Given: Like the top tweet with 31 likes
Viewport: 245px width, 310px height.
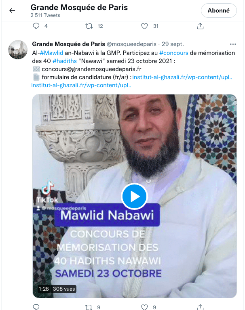Looking at the screenshot, I should pos(144,26).
